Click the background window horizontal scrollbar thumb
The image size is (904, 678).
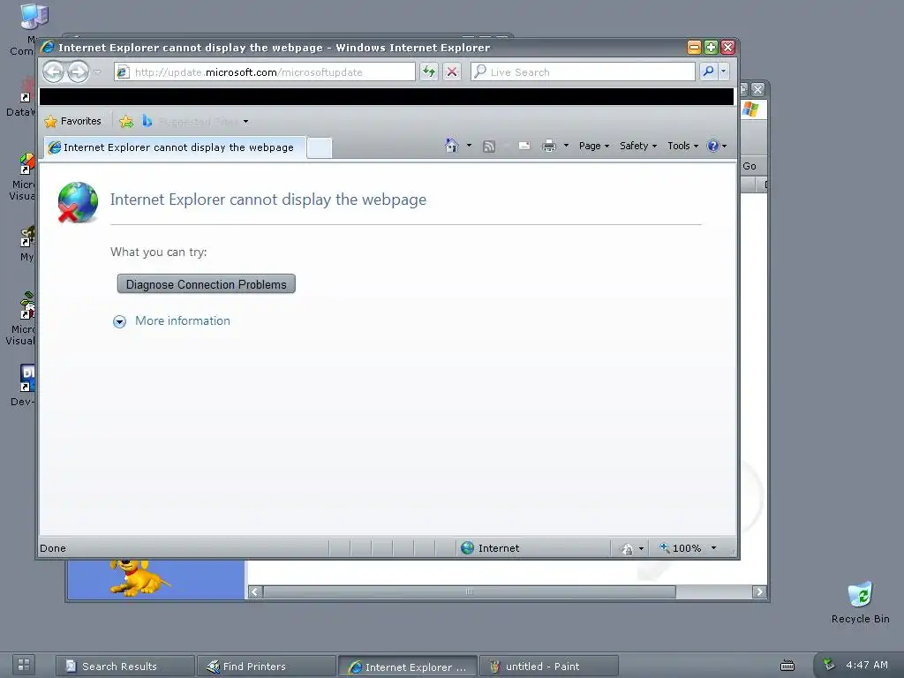coord(470,591)
